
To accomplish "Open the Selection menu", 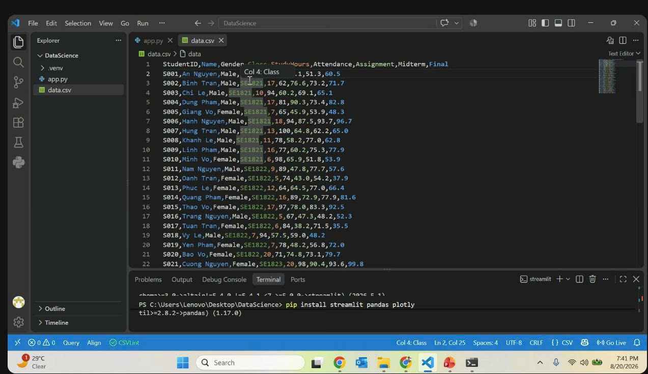I will 78,23.
